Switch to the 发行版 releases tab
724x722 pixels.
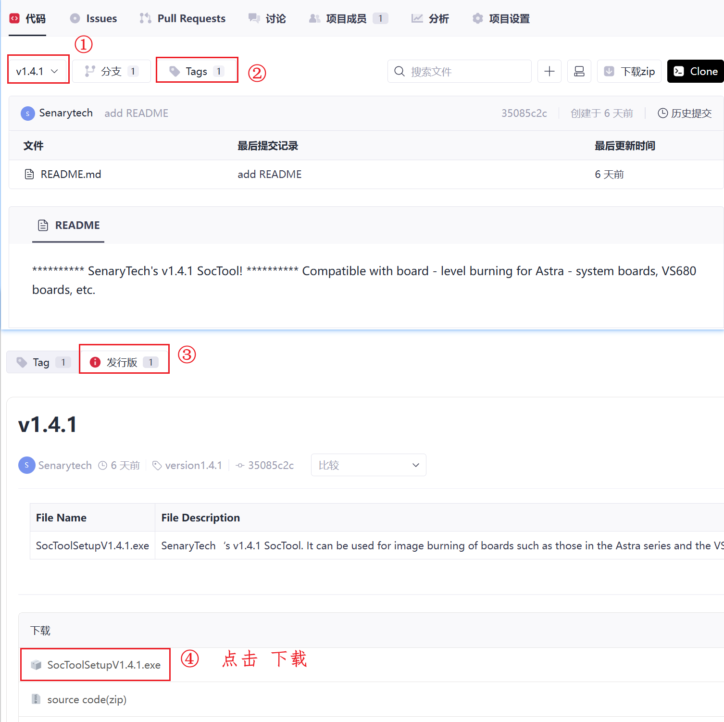124,362
